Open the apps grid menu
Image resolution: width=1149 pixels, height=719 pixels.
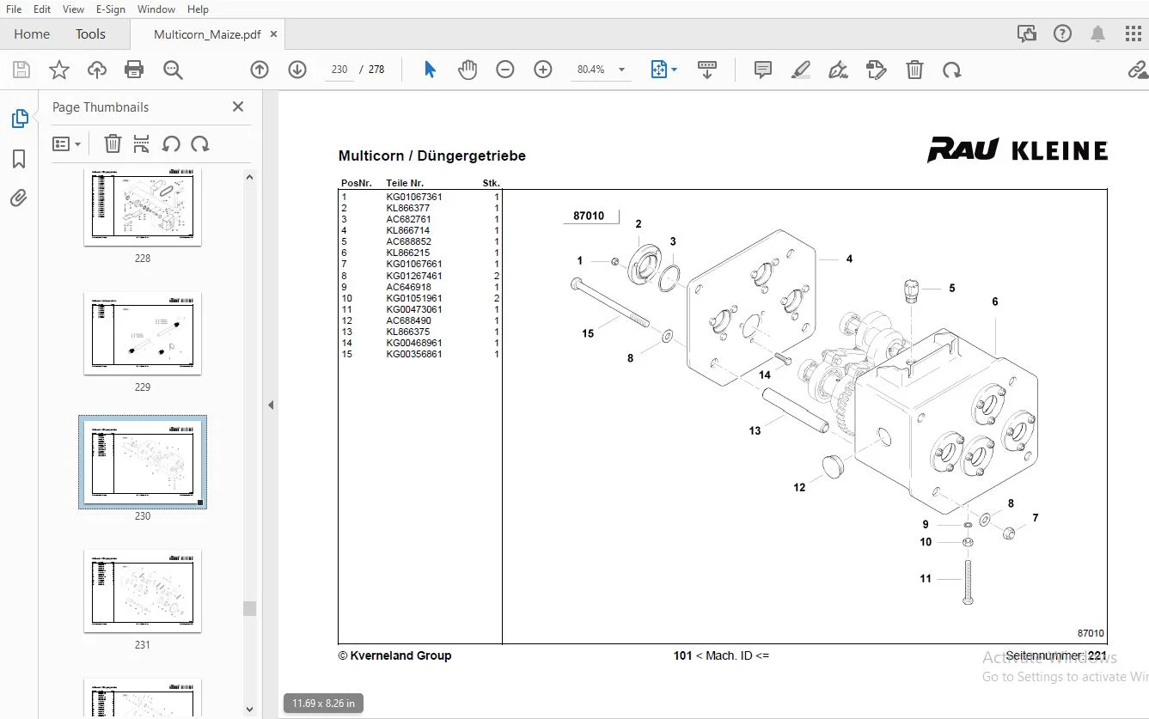[1134, 34]
